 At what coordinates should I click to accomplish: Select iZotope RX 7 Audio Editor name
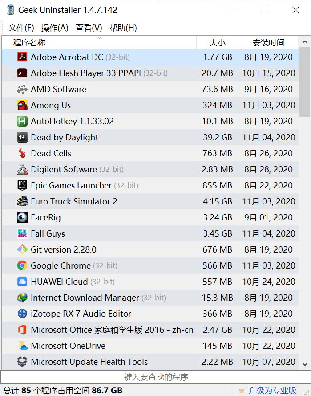[x=81, y=314]
